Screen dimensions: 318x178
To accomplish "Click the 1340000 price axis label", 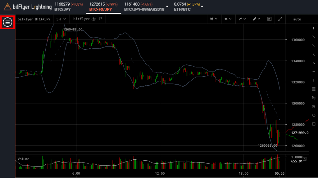I will click(x=298, y=61).
